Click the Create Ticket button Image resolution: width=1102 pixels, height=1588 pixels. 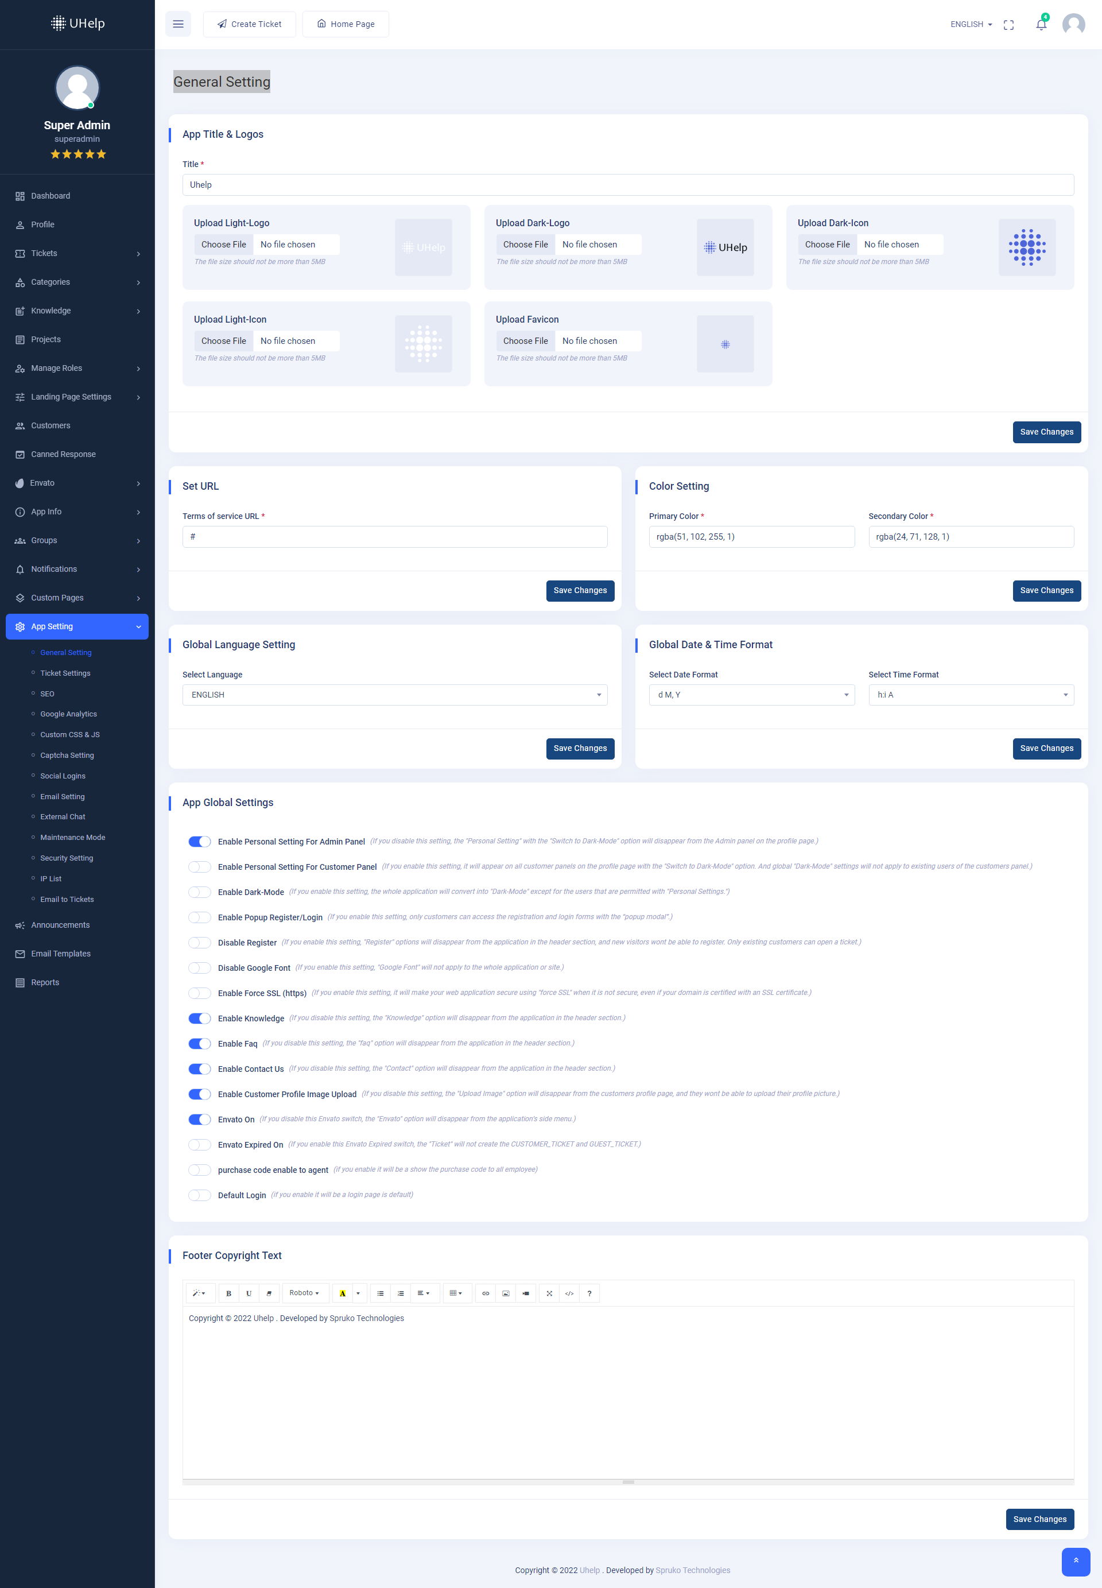249,24
